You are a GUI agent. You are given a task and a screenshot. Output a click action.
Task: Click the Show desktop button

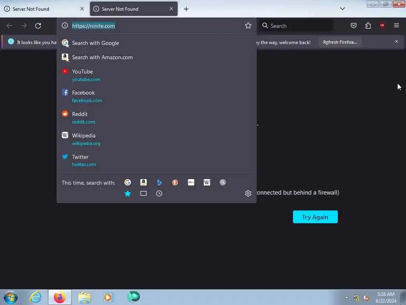[x=403, y=297]
